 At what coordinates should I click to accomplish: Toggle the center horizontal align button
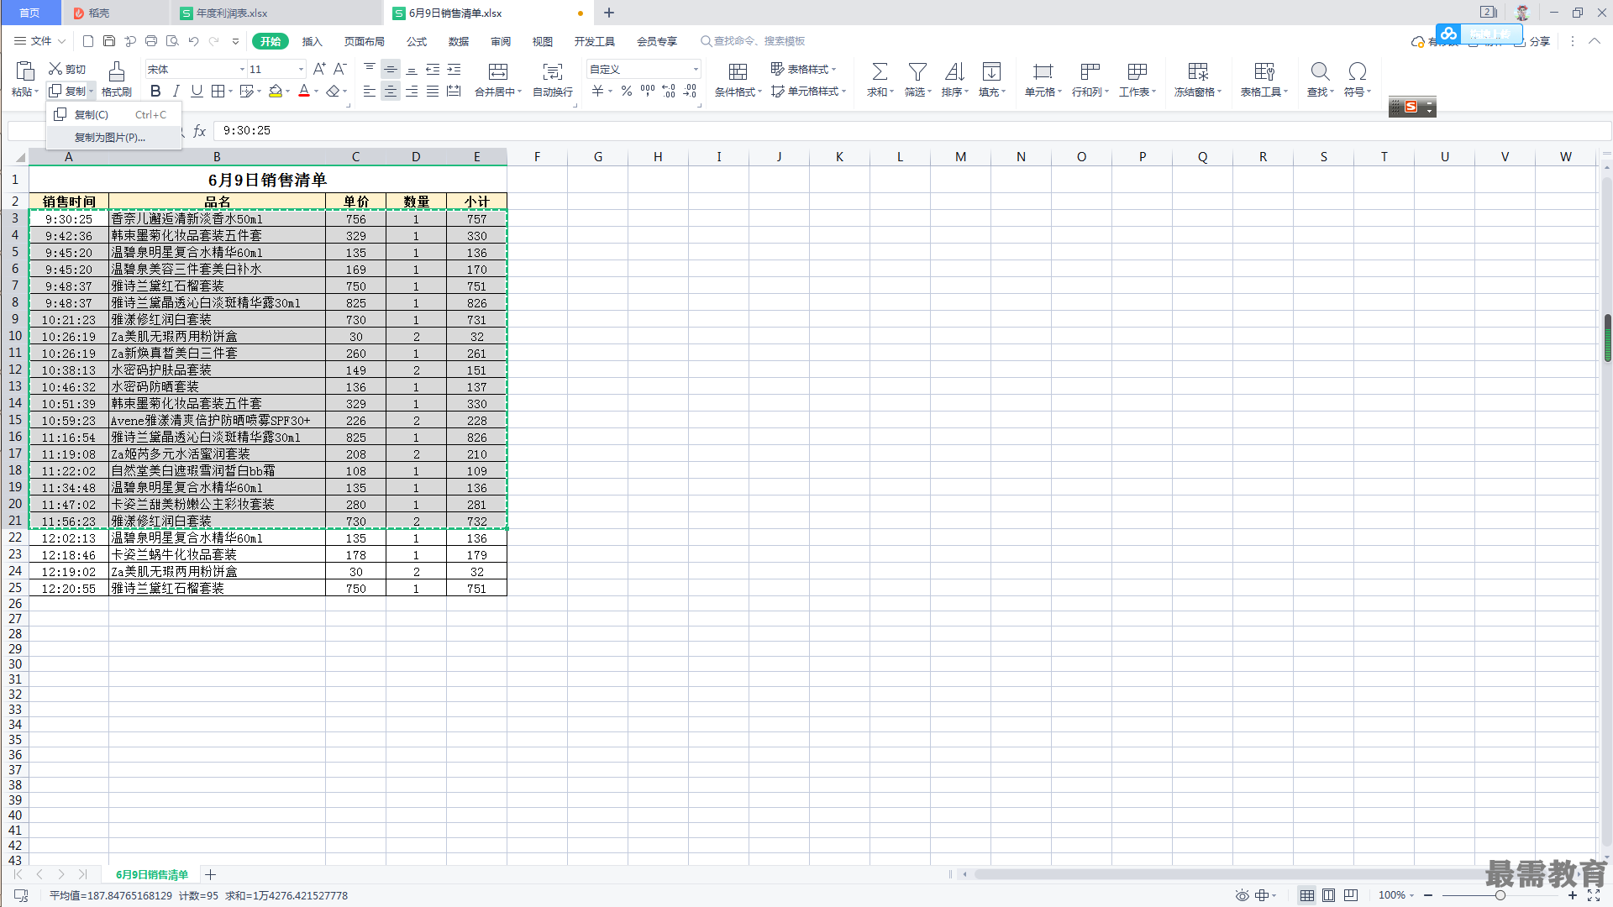coord(391,91)
